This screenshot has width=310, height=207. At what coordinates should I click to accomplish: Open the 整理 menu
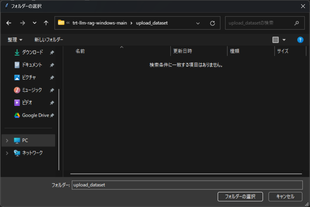pyautogui.click(x=15, y=40)
